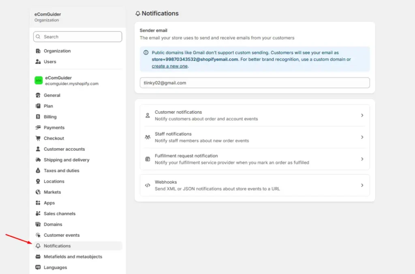Go to Shipping and delivery
Image resolution: width=415 pixels, height=274 pixels.
pos(77,160)
